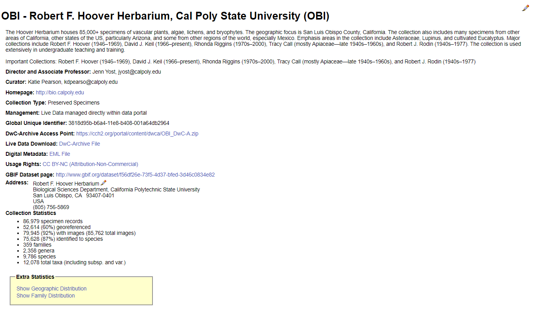Click the pencil icon beside the herbarium address

(x=104, y=183)
